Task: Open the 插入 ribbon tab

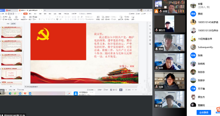Action: (x=30, y=13)
